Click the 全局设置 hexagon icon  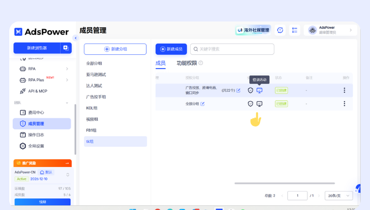pos(23,146)
